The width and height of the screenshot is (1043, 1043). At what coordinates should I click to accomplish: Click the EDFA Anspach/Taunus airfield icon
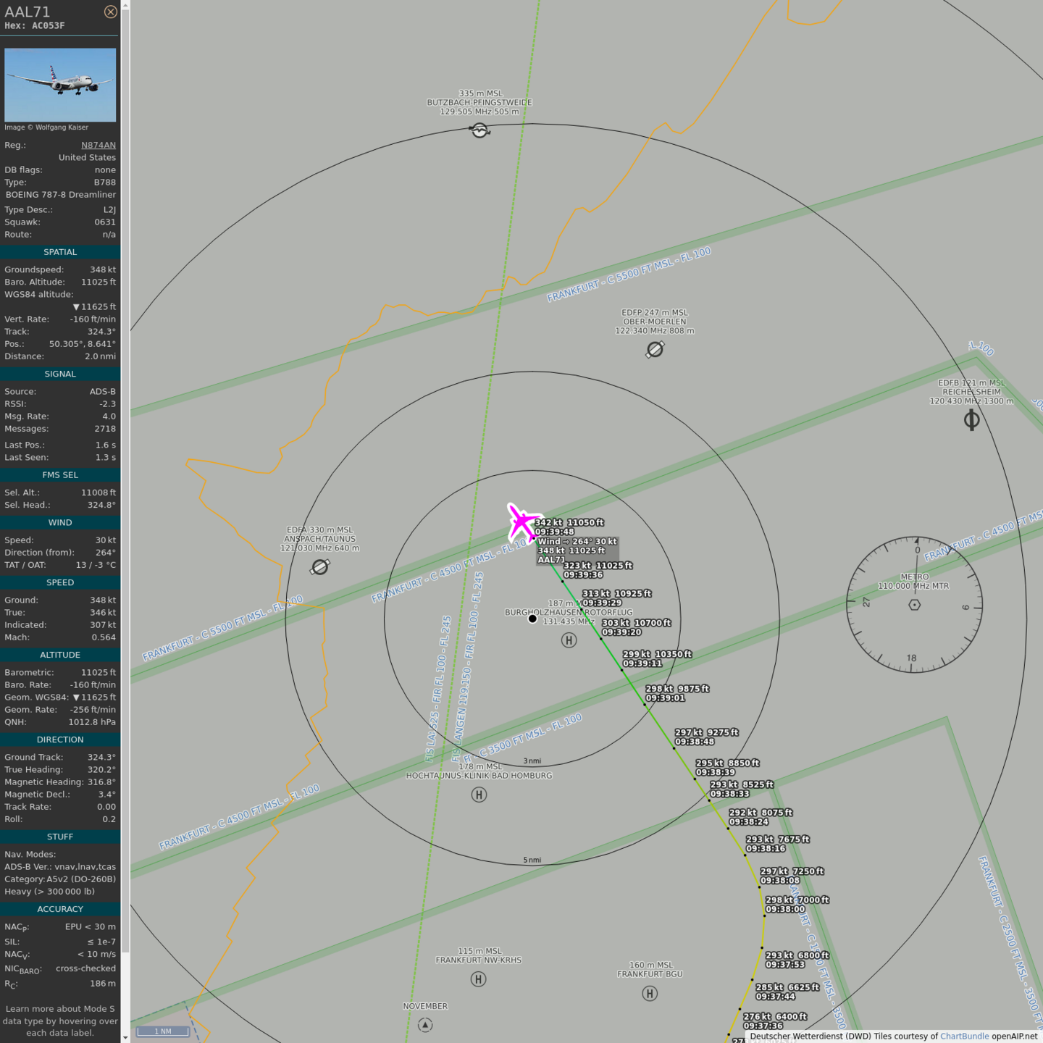click(319, 567)
